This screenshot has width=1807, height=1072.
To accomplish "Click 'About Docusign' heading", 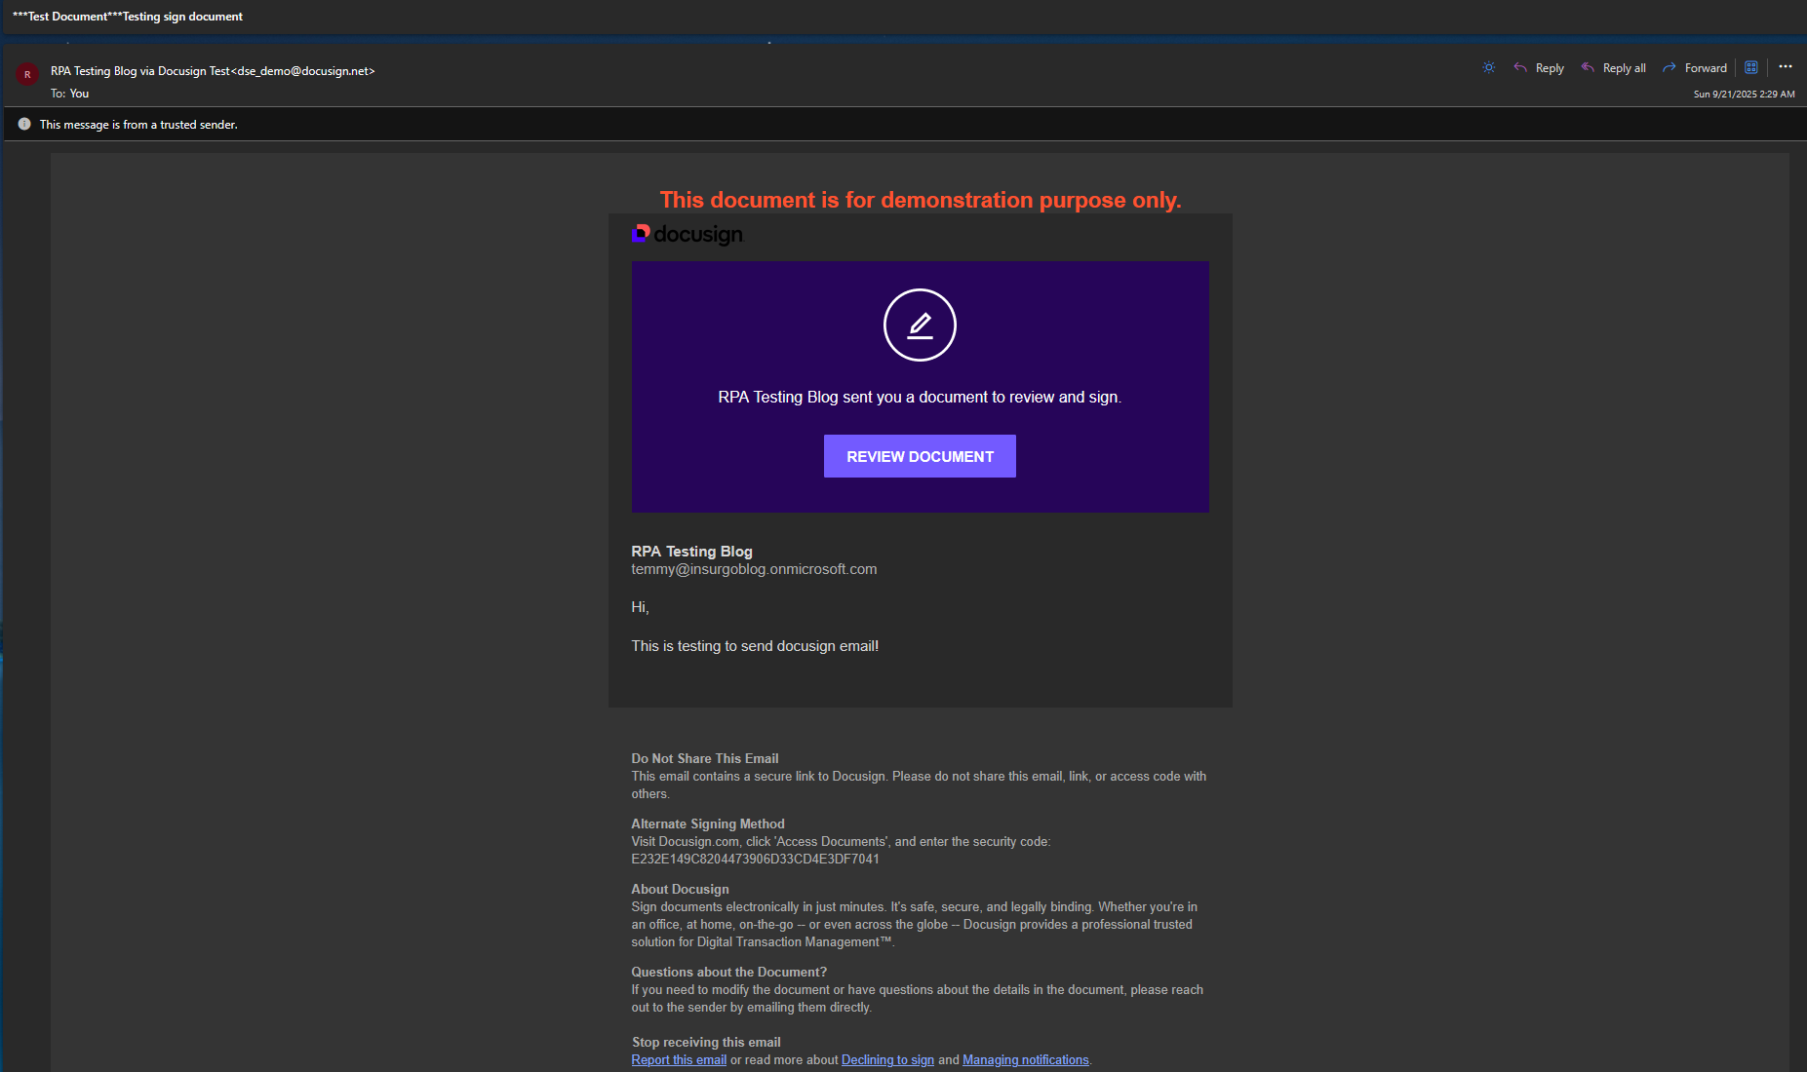I will (x=680, y=890).
